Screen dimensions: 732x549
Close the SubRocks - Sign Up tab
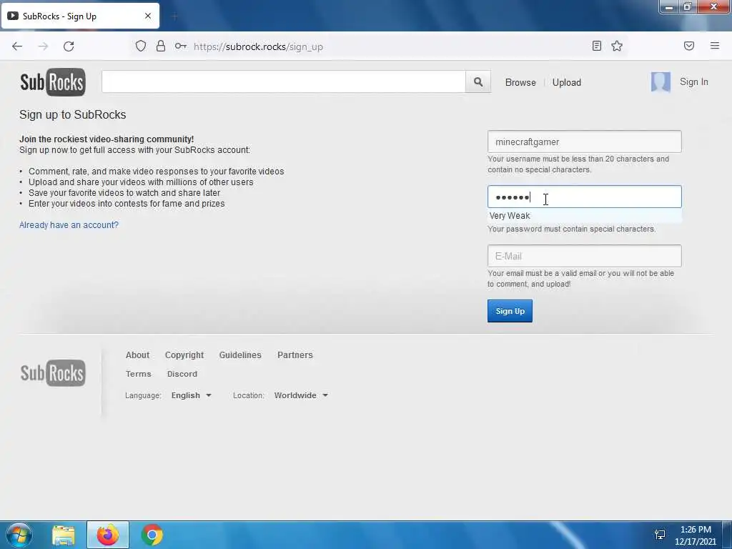(x=148, y=16)
